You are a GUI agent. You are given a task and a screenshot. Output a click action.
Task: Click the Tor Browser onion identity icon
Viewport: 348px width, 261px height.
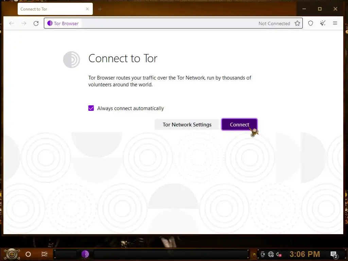[x=50, y=23]
